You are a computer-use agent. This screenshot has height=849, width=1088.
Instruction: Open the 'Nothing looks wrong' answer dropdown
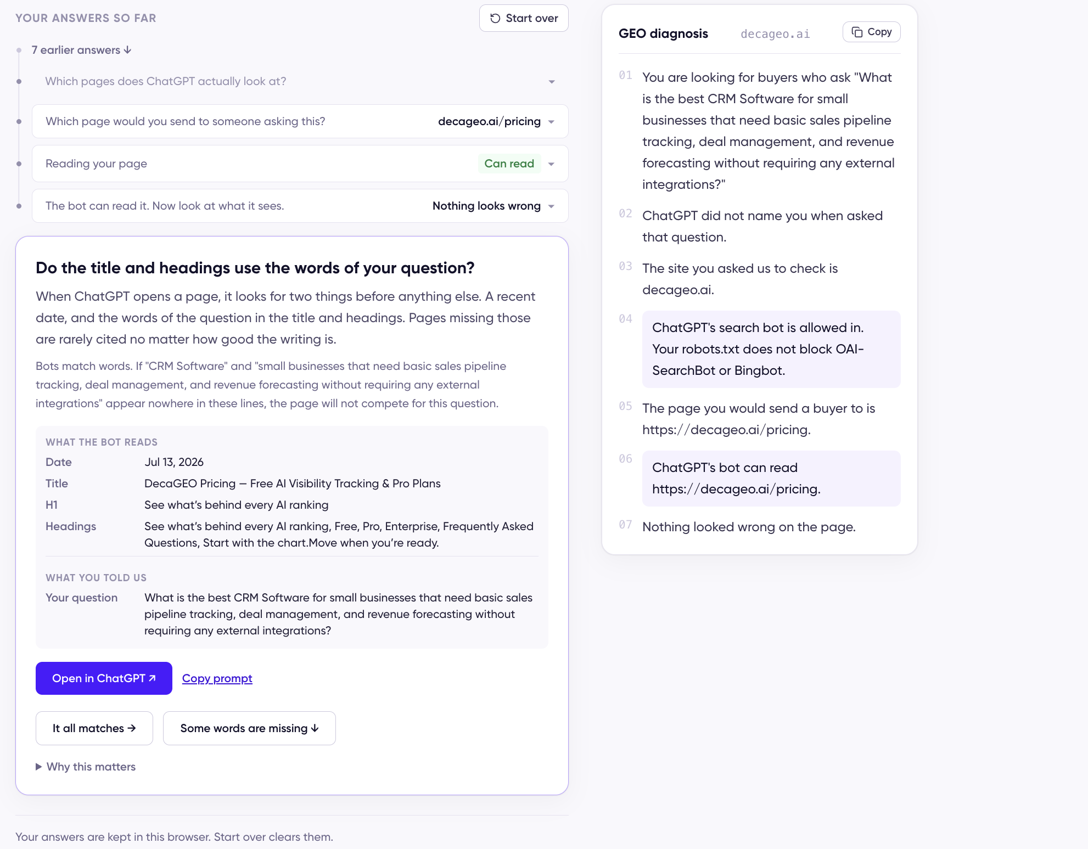coord(551,206)
